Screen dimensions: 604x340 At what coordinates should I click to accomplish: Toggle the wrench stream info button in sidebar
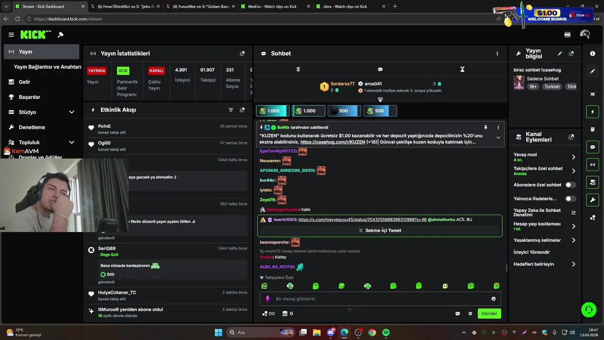coord(593,200)
